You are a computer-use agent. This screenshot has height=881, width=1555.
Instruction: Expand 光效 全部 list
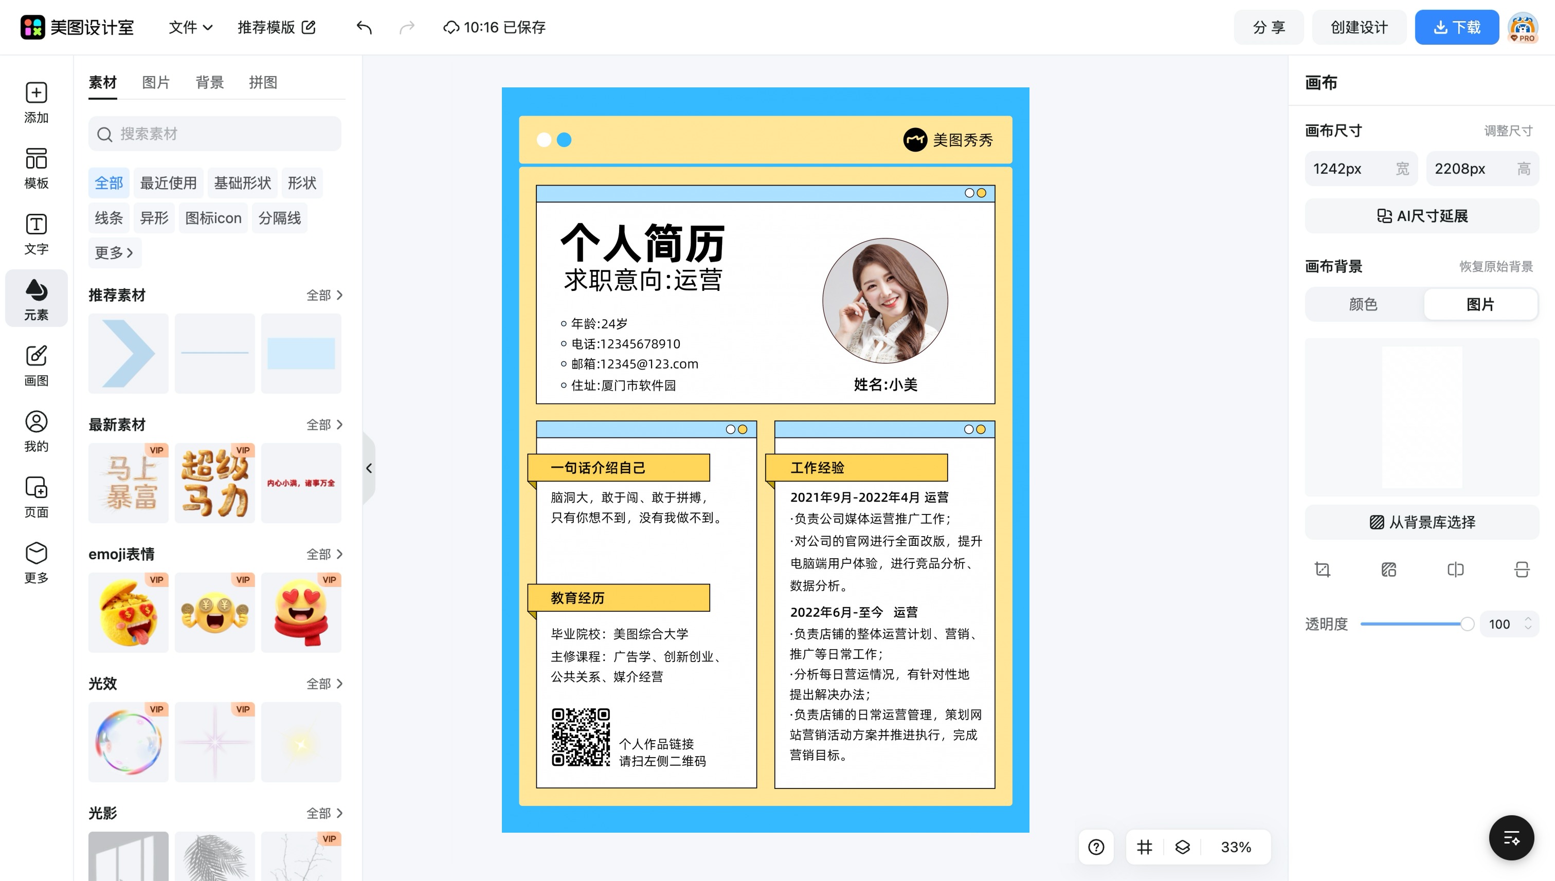(x=324, y=684)
